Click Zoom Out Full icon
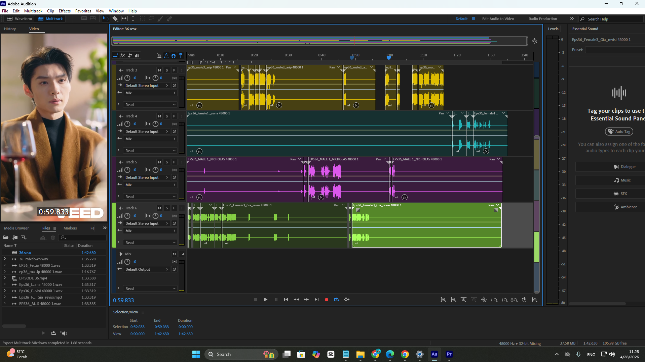645x362 pixels. pyautogui.click(x=484, y=300)
